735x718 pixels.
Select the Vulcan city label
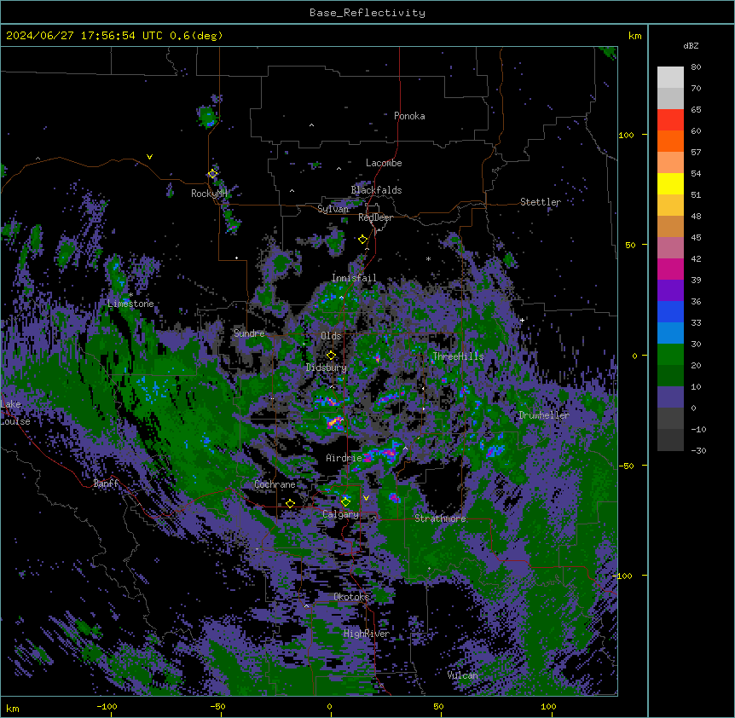[x=463, y=675]
